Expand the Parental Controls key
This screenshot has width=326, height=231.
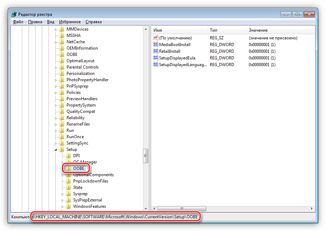[56, 68]
